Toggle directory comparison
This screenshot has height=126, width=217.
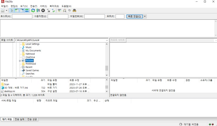pos(65,10)
